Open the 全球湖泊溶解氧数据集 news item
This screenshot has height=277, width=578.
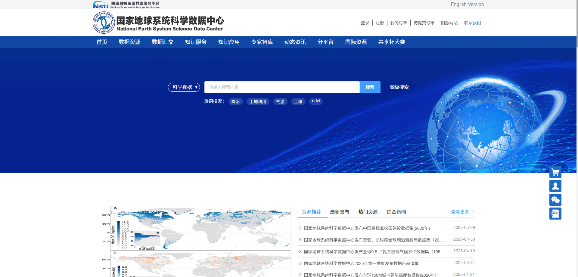point(374,240)
